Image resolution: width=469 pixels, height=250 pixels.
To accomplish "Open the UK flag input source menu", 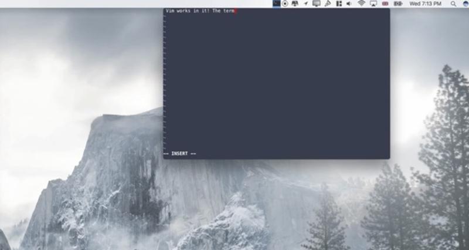I will tap(385, 4).
